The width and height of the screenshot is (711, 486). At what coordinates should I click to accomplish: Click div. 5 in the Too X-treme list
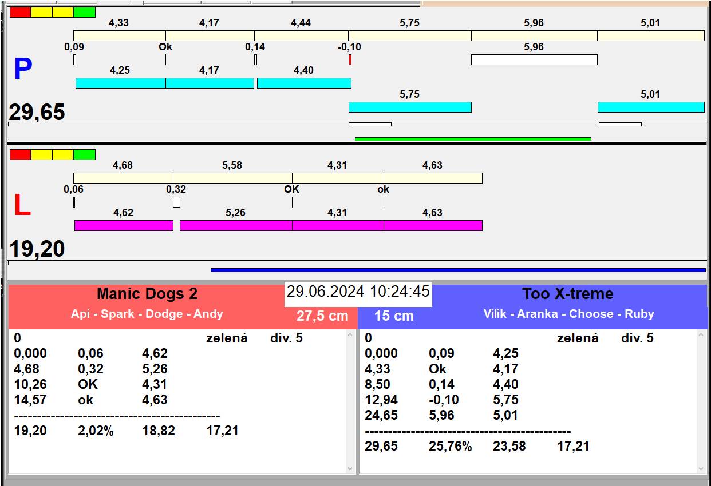tap(637, 338)
